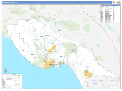Image resolution: width=122 pixels, height=91 pixels.
Task: Click the orange Watsonville city area
Action: [88, 74]
